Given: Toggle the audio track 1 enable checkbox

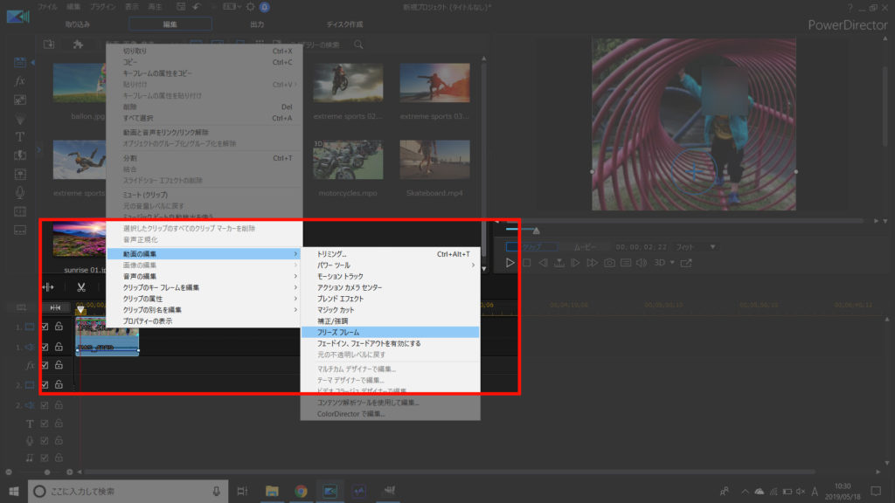Looking at the screenshot, I should pyautogui.click(x=45, y=347).
